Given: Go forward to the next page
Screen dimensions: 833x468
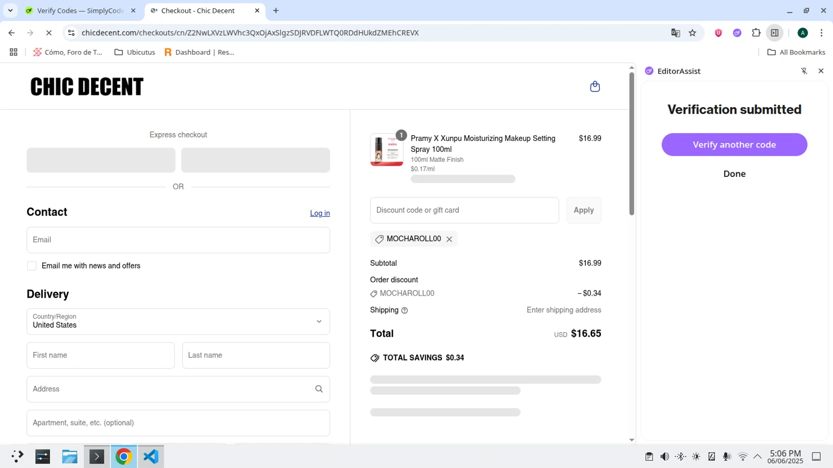Looking at the screenshot, I should coord(30,33).
